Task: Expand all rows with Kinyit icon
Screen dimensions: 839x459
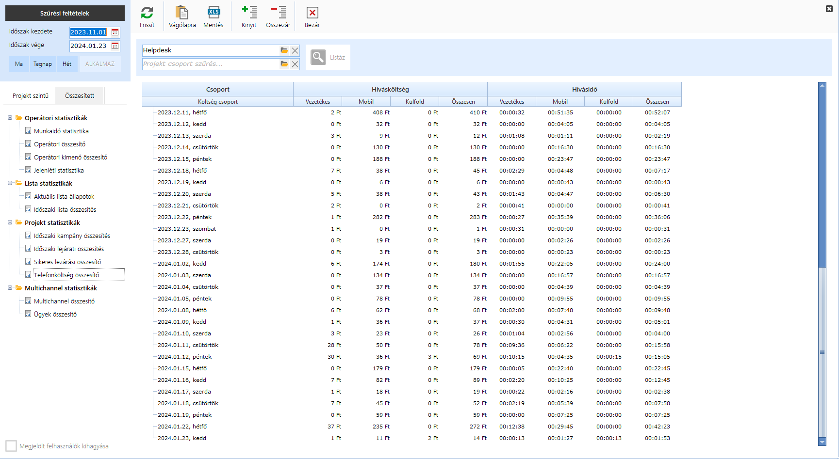Action: pyautogui.click(x=249, y=13)
